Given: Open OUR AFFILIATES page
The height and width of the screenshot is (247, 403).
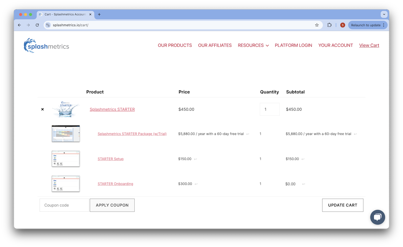Looking at the screenshot, I should click(215, 45).
